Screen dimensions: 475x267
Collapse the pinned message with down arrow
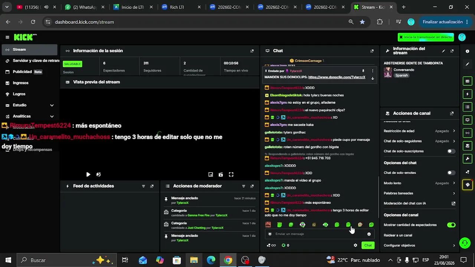pyautogui.click(x=373, y=78)
